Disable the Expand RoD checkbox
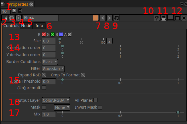Image resolution: width=187 pixels, height=124 pixels. pyautogui.click(x=44, y=75)
